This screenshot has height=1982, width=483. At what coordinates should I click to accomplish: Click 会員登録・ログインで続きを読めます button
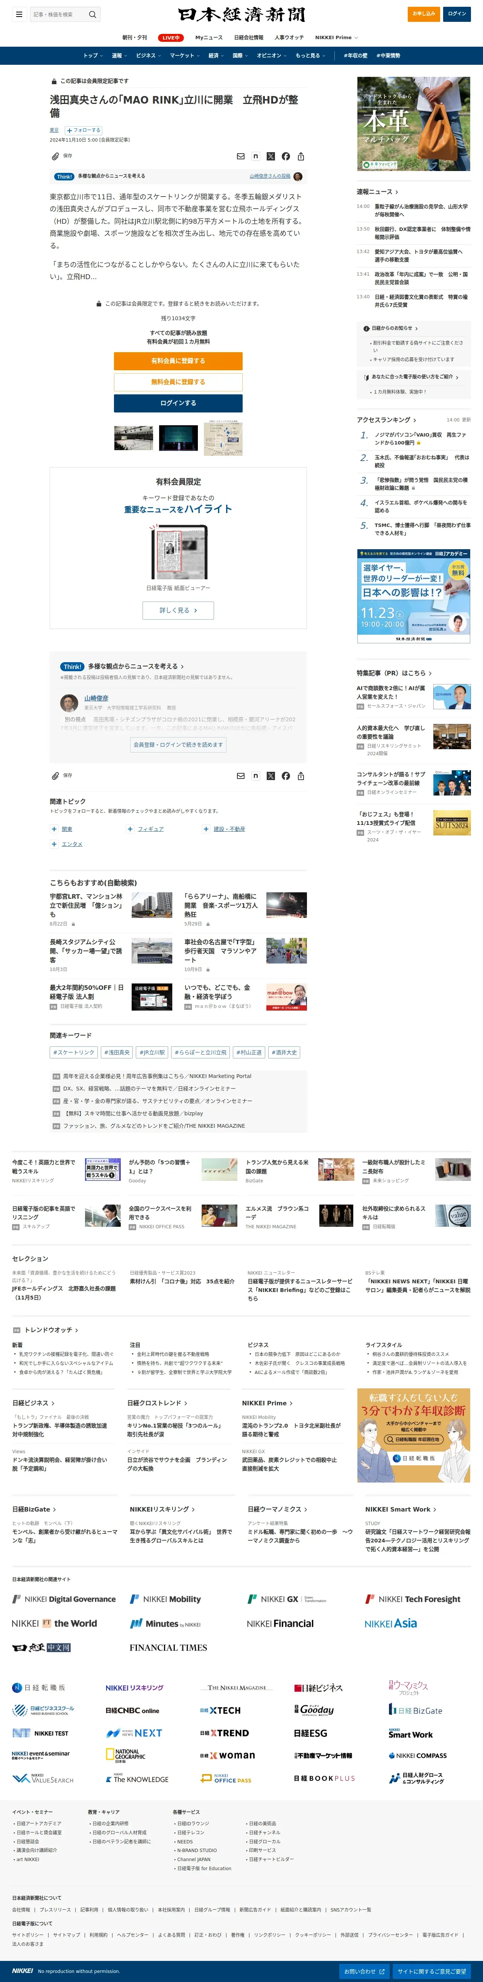[x=178, y=745]
